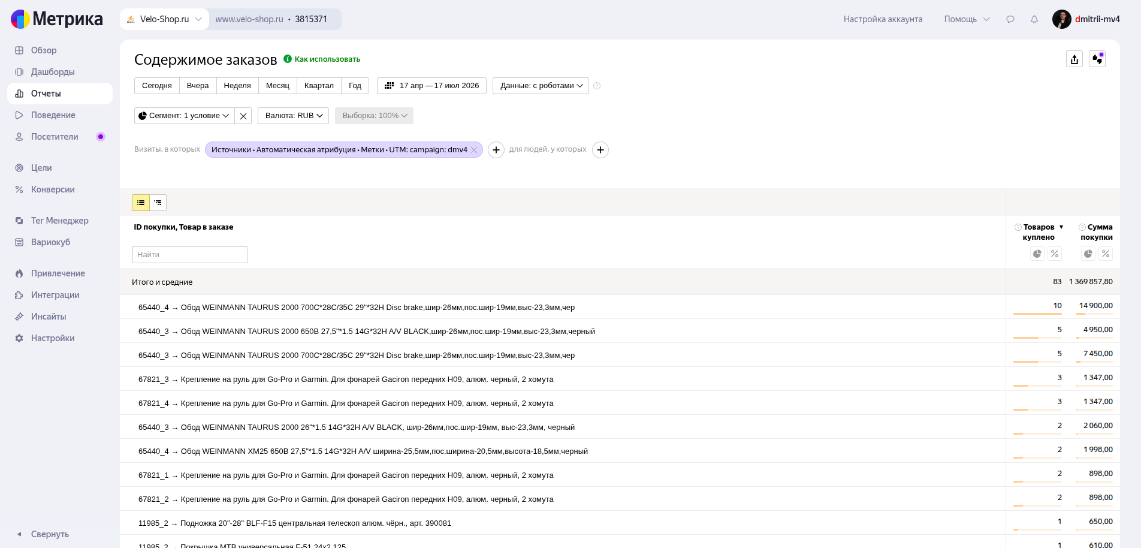Select the Квартал period tab

(x=319, y=86)
